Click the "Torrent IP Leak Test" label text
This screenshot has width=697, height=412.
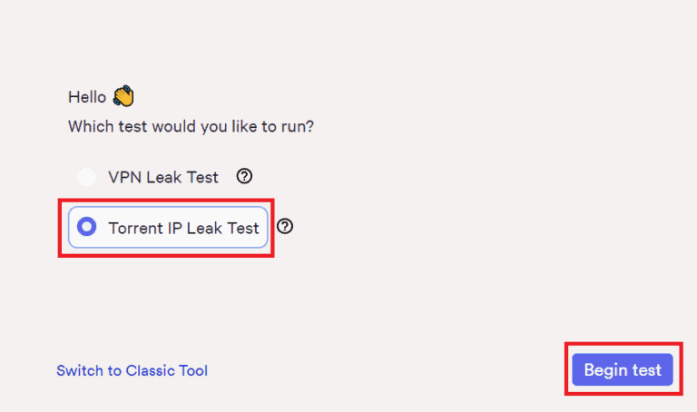183,228
